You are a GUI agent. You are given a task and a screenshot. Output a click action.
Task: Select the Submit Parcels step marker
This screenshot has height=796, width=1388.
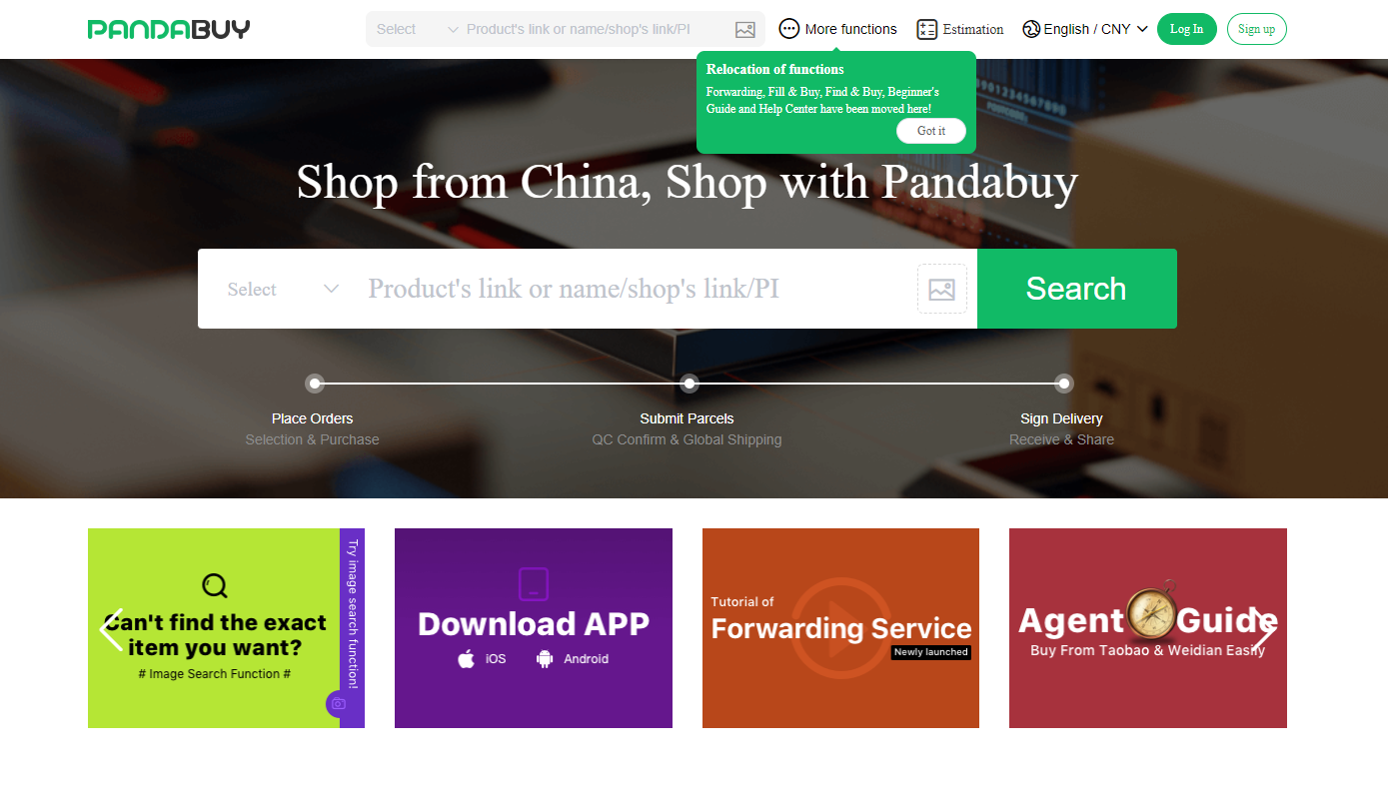tap(689, 384)
